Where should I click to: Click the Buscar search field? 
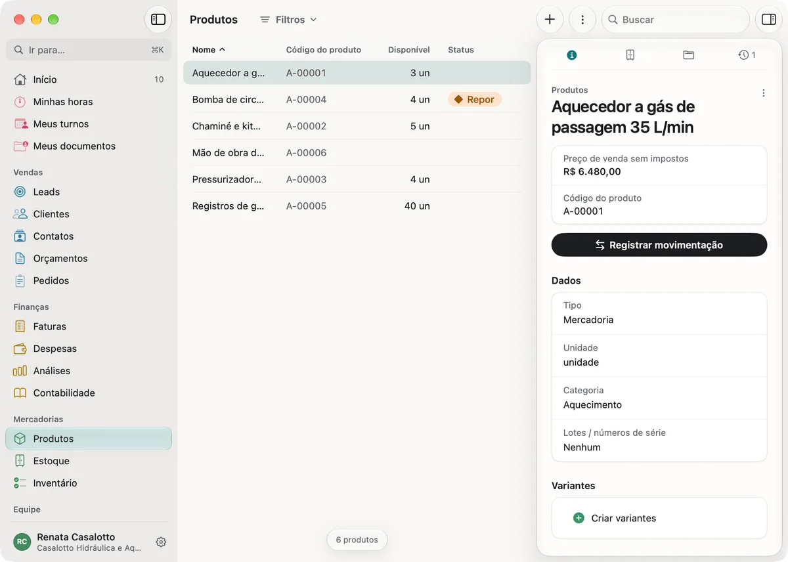[x=676, y=20]
